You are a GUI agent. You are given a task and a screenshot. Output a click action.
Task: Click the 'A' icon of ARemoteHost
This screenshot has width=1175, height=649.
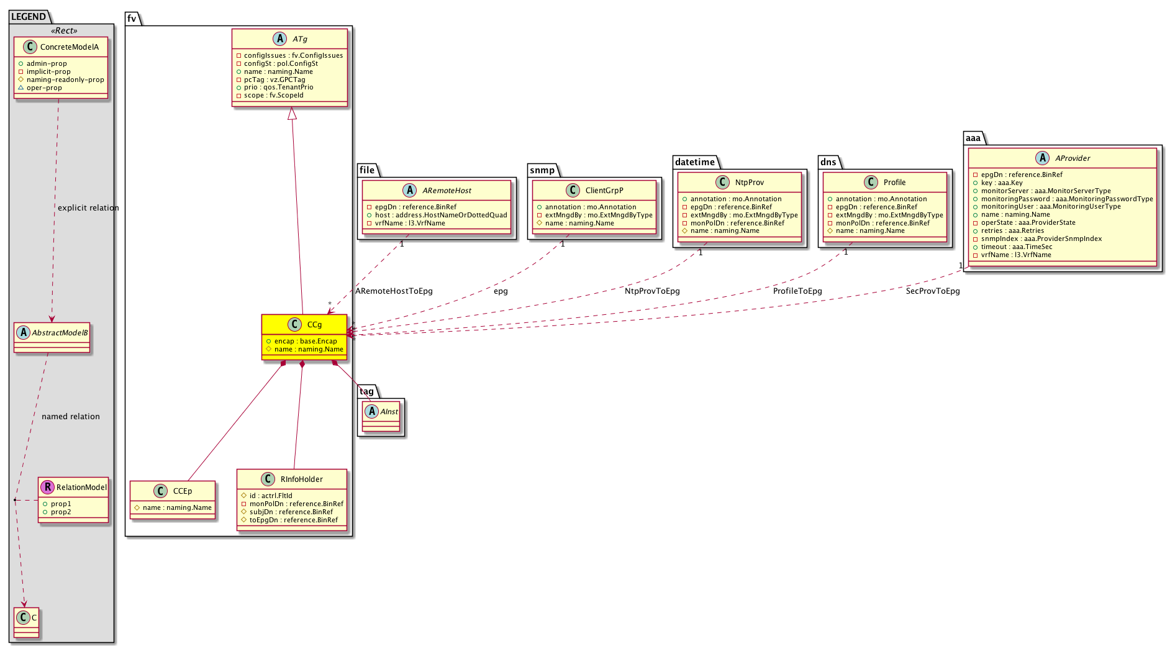pyautogui.click(x=410, y=191)
